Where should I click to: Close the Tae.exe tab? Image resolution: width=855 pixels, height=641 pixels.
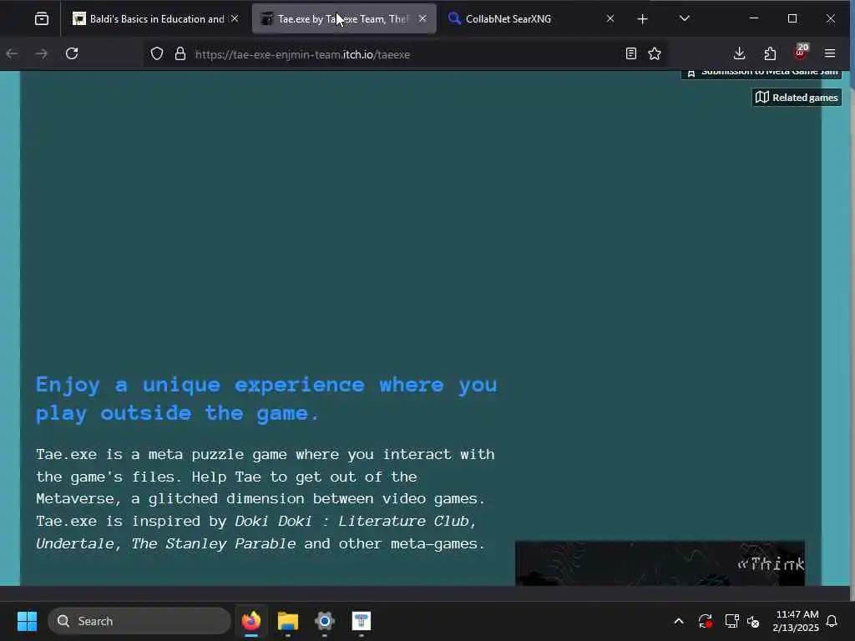[422, 18]
